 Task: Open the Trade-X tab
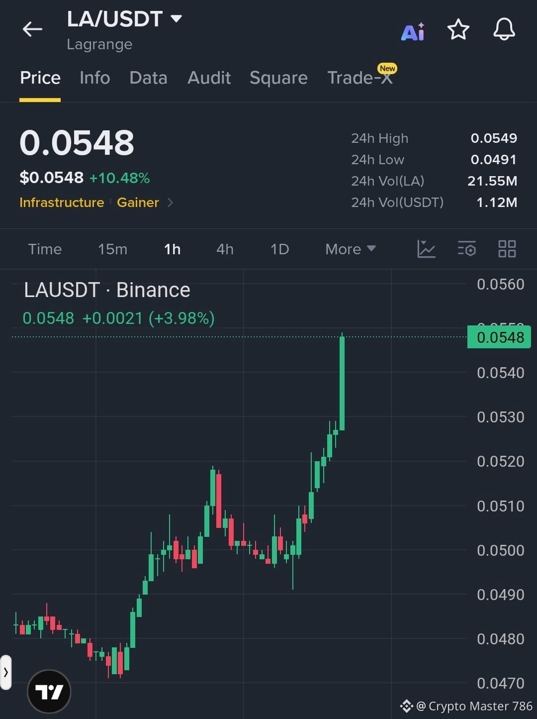pyautogui.click(x=361, y=77)
